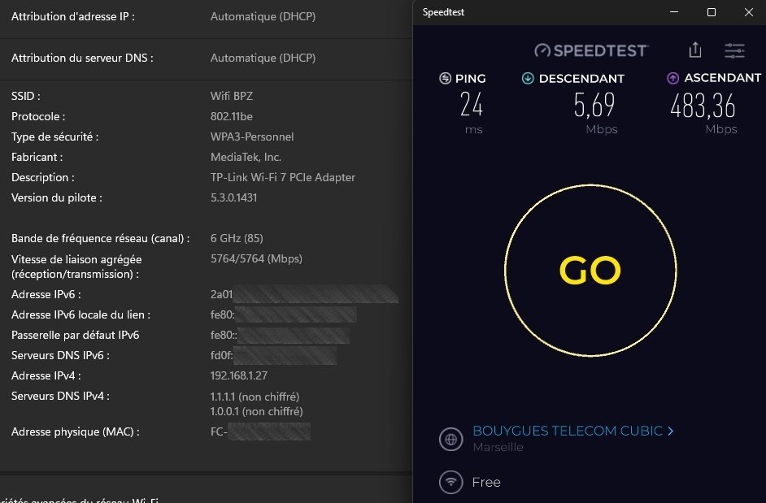Click the Wi-Fi icon beside Free
The width and height of the screenshot is (766, 503).
coord(450,482)
